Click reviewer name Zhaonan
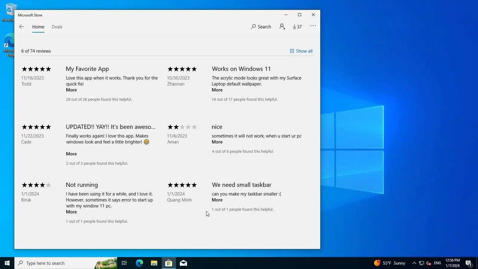Viewport: 478px width, 269px height. tap(176, 84)
